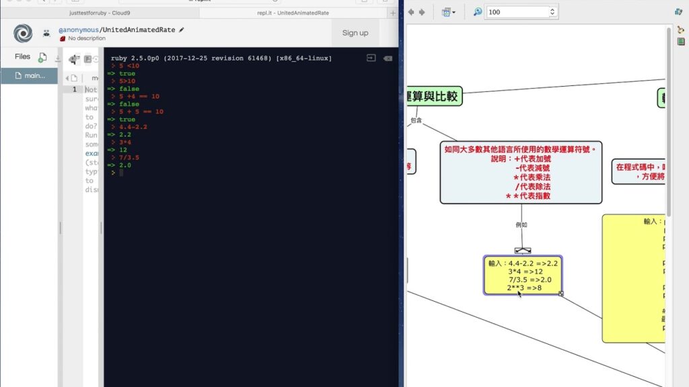
Task: Click the Sign up button
Action: coord(355,33)
